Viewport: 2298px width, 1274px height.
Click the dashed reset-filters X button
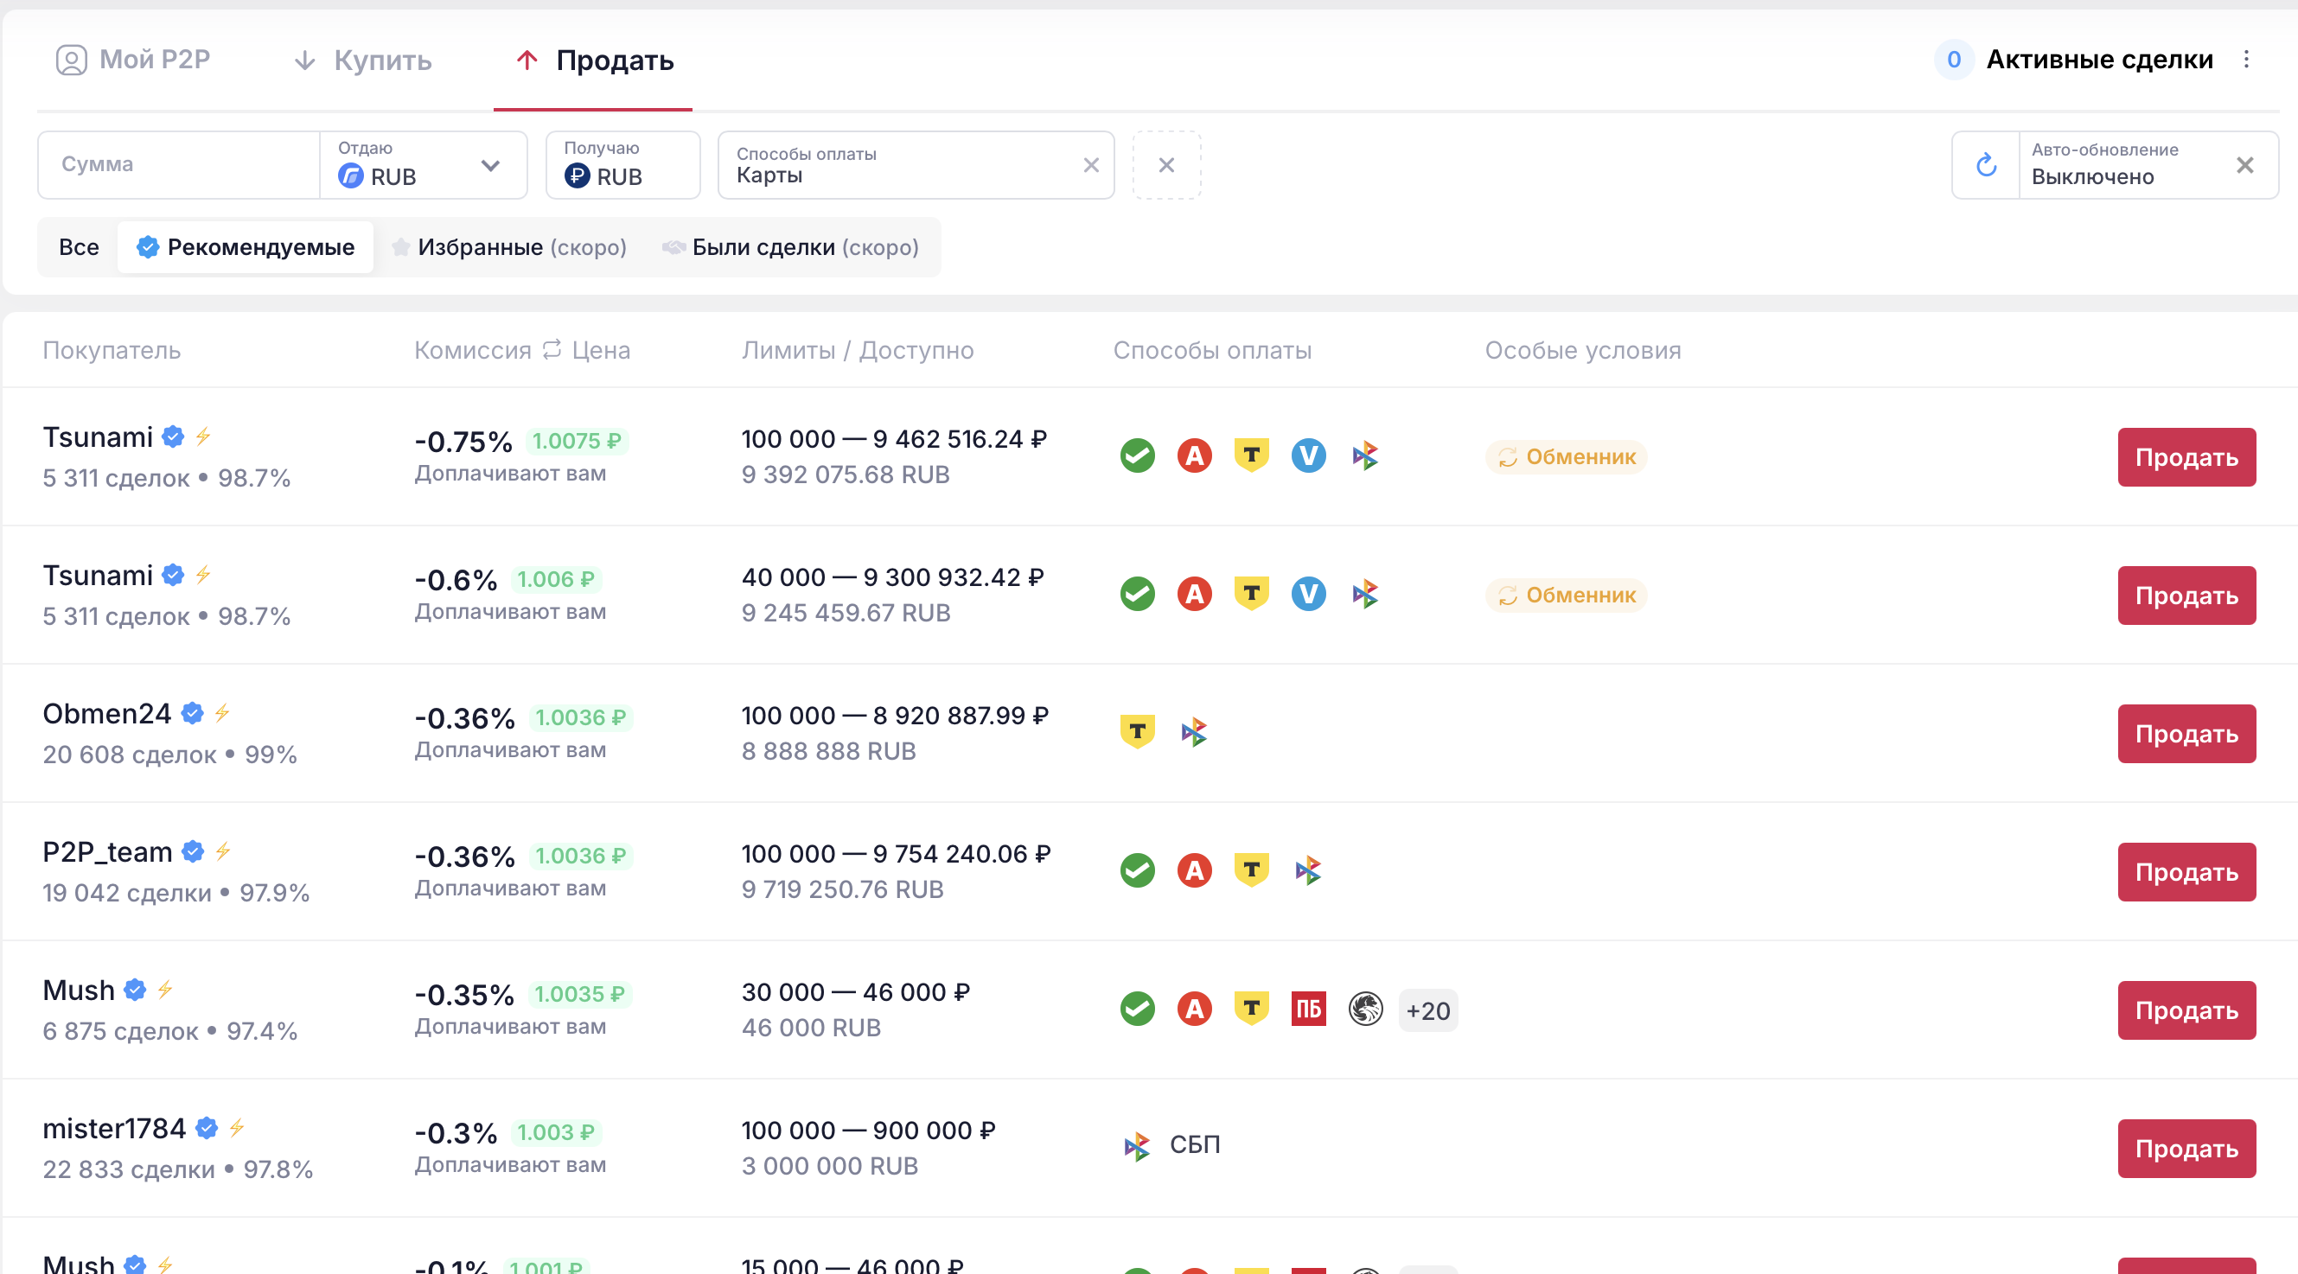[x=1166, y=165]
